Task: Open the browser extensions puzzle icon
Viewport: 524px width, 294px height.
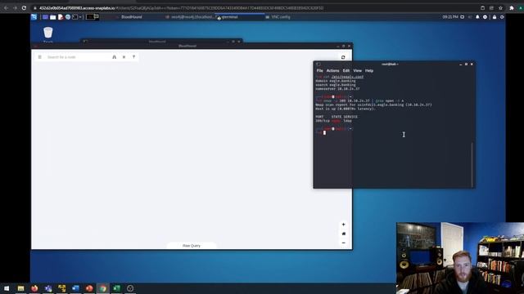Action: (512, 7)
